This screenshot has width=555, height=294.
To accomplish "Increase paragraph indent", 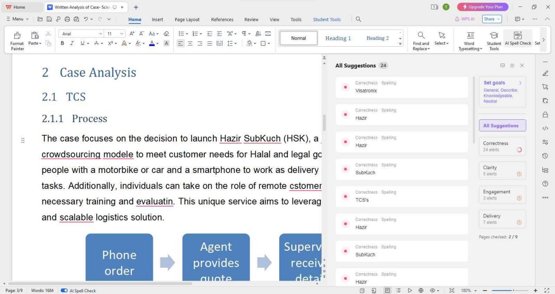I will 219,34.
